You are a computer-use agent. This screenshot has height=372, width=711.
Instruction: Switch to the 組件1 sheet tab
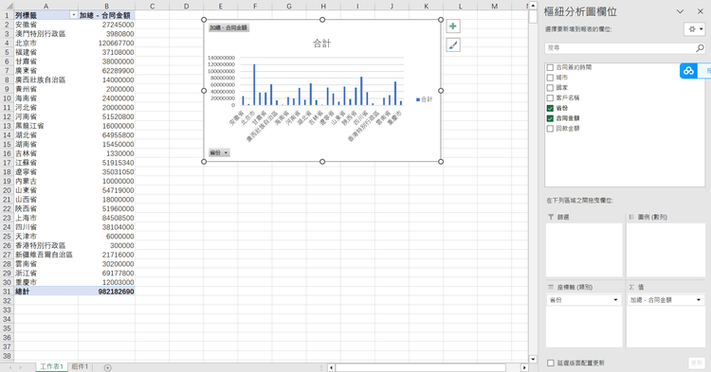click(x=80, y=366)
